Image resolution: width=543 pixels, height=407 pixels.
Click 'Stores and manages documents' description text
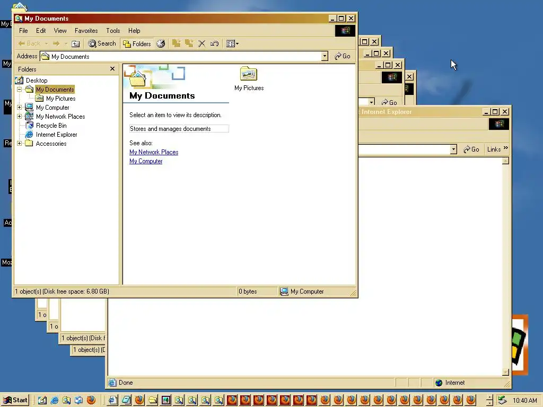pyautogui.click(x=170, y=129)
